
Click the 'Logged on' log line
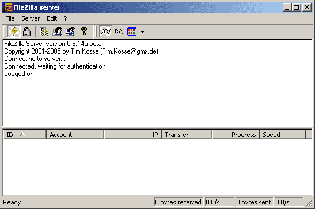(19, 74)
